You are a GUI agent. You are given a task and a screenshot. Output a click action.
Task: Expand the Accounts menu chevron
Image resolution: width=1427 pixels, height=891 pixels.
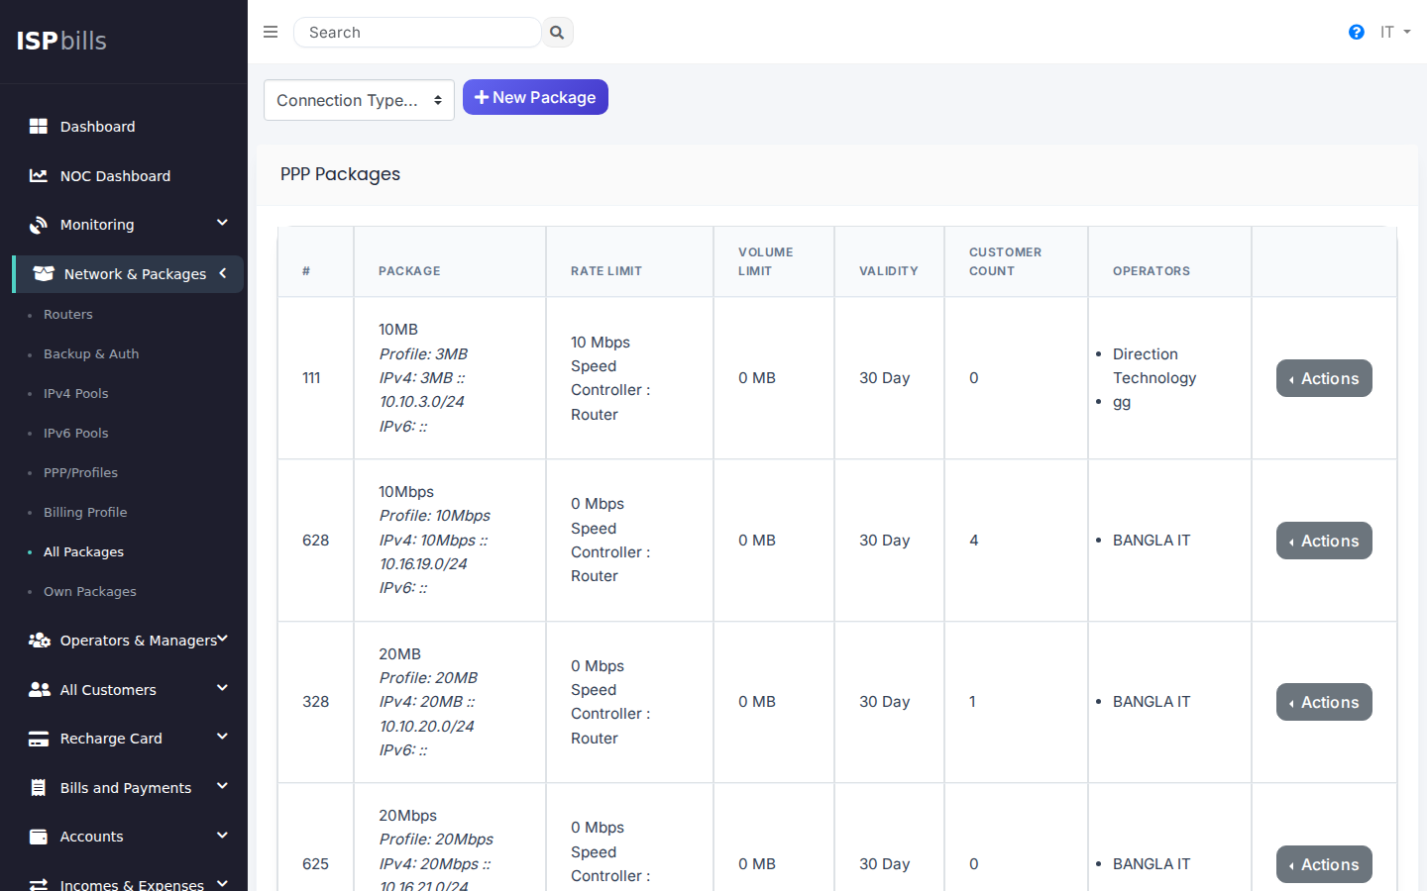tap(222, 836)
